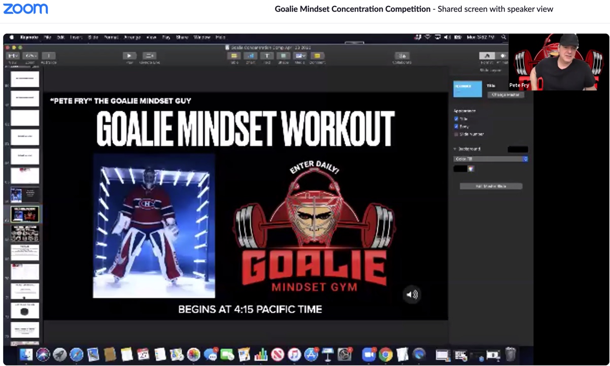Add a comment with Comment icon
Image resolution: width=610 pixels, height=366 pixels.
317,56
